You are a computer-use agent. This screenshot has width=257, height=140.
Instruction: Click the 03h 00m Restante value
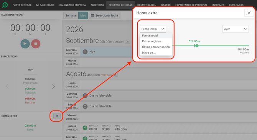(30, 99)
